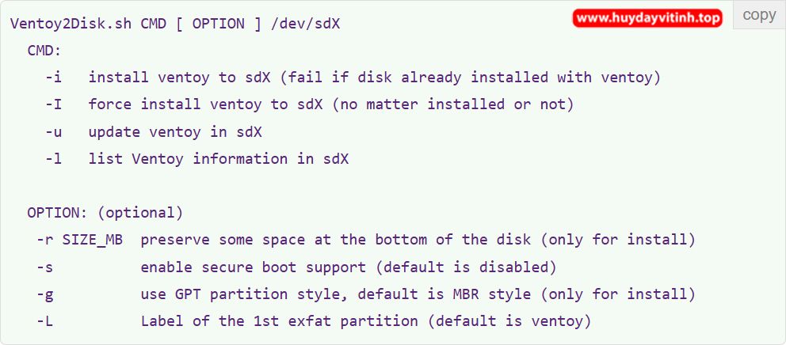Screen dimensions: 786x345
Task: Select "use GPT partition style" description
Action: 418,294
